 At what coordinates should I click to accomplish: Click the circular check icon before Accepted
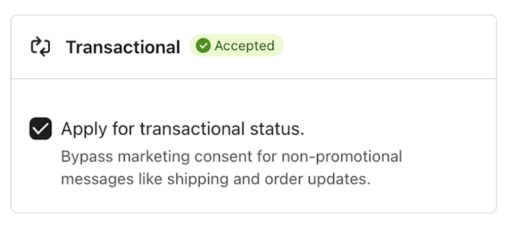pos(203,46)
